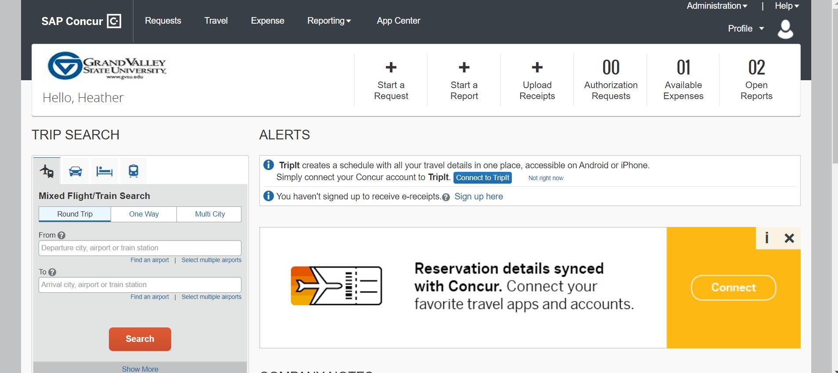838x373 pixels.
Task: Select the flight/train search icon tab
Action: (x=47, y=171)
